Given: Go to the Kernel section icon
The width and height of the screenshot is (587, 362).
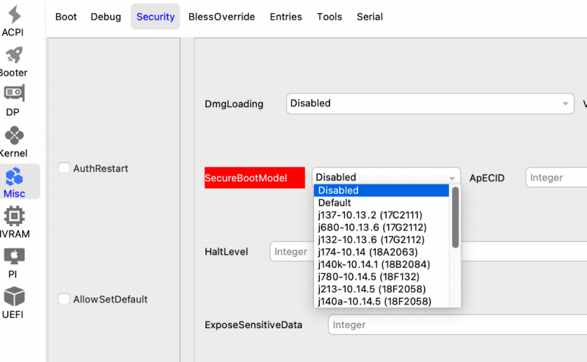Looking at the screenshot, I should [14, 137].
